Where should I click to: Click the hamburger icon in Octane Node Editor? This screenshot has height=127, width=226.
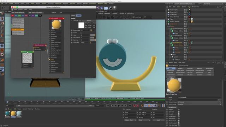(12, 10)
